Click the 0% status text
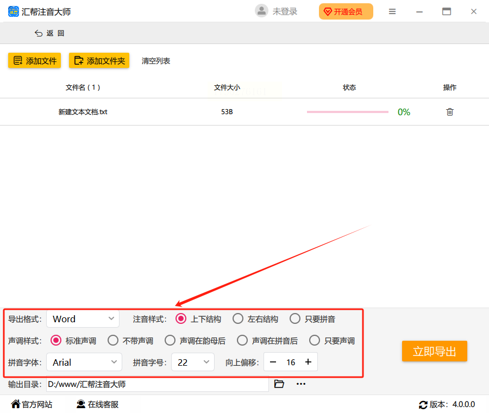The width and height of the screenshot is (489, 413). pos(404,112)
